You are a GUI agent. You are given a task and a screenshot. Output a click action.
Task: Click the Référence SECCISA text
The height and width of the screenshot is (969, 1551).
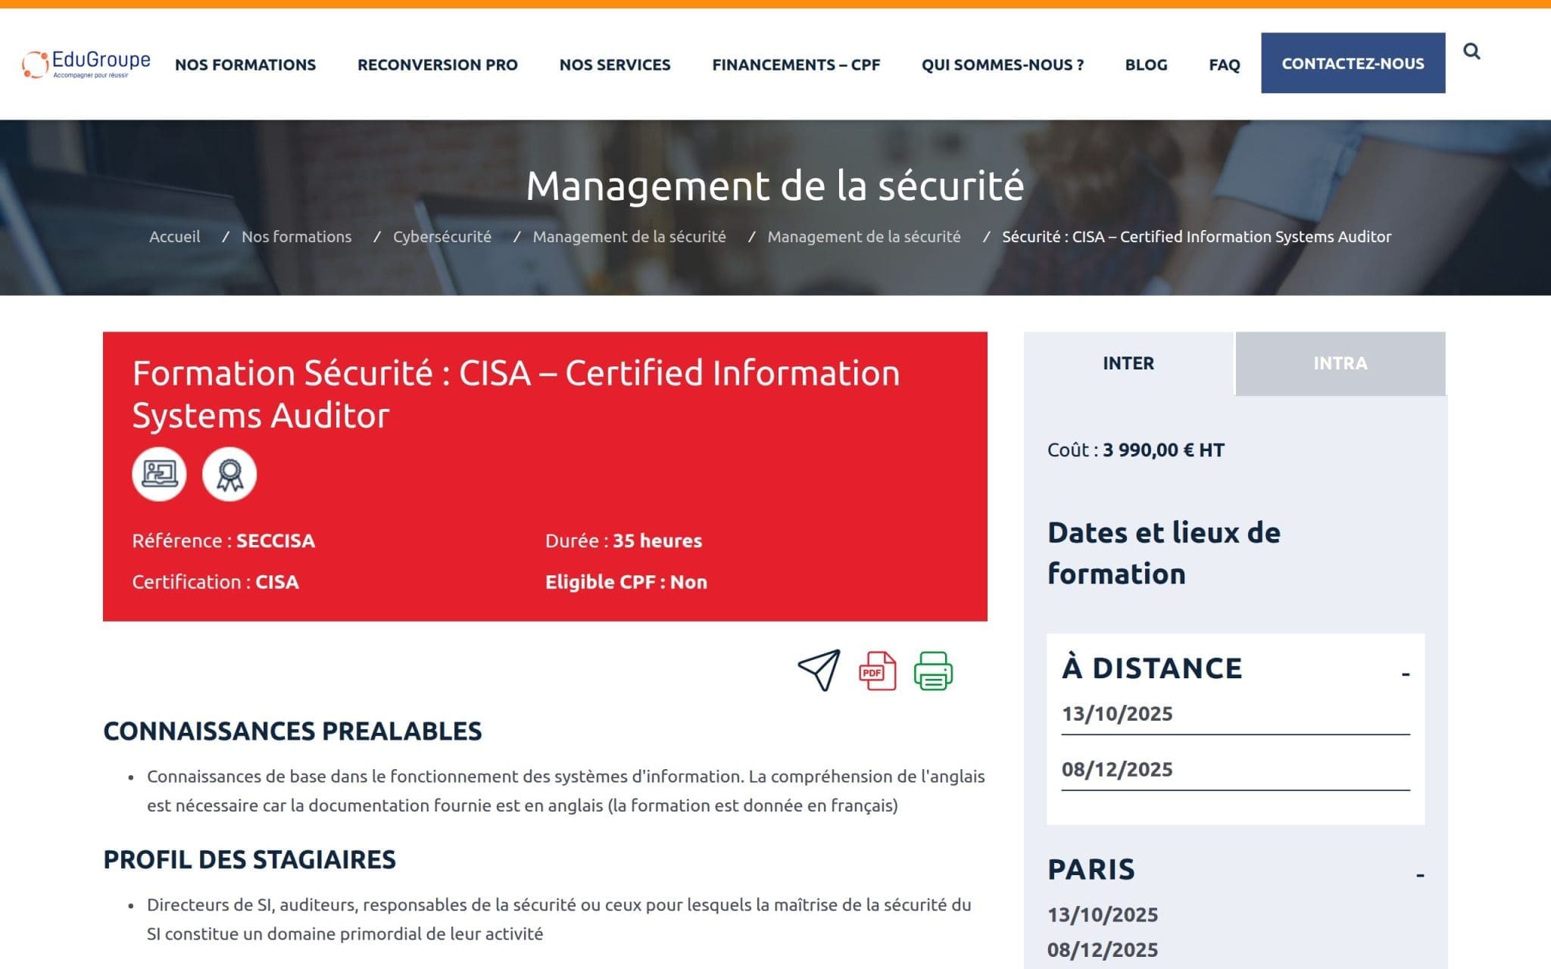(x=223, y=541)
